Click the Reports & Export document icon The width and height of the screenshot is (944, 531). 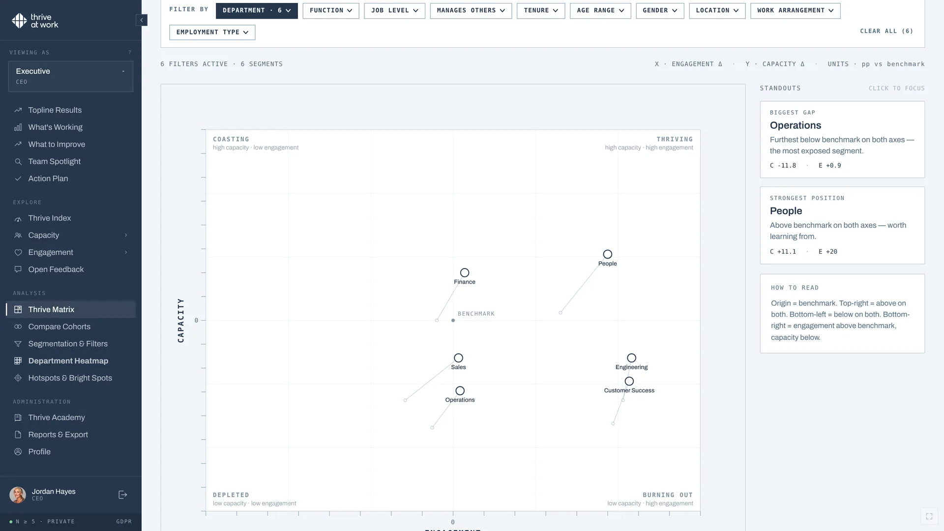click(x=18, y=435)
